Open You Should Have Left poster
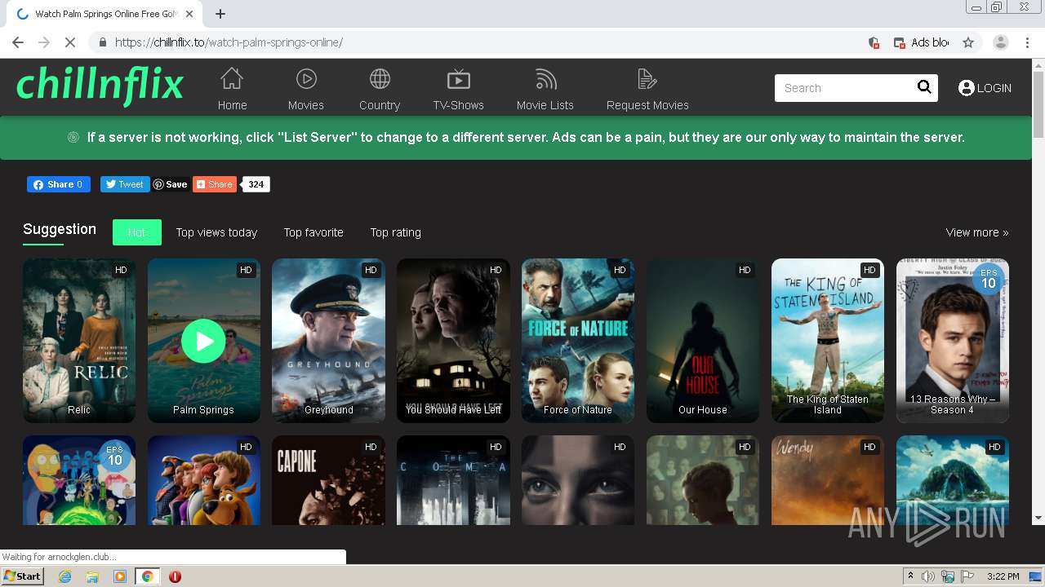1045x587 pixels. (x=453, y=341)
